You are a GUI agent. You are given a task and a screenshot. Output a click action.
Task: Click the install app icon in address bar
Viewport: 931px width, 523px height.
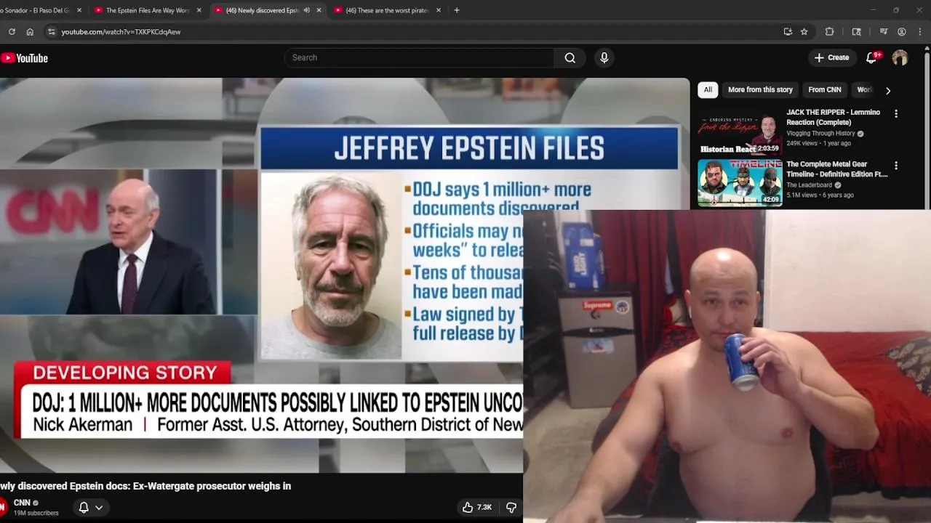[788, 32]
